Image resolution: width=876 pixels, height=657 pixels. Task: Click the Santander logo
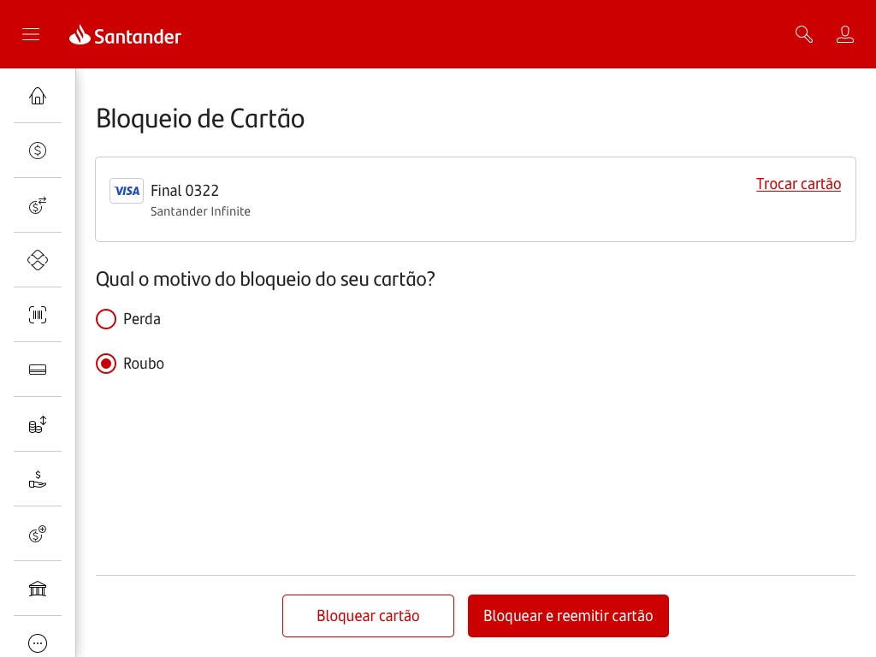pyautogui.click(x=125, y=35)
